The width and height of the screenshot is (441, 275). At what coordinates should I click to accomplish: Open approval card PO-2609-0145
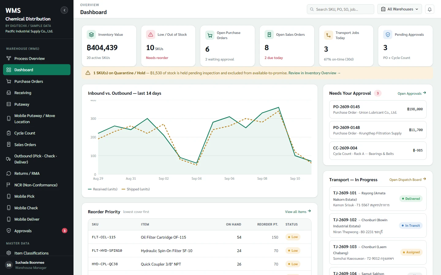point(378,109)
